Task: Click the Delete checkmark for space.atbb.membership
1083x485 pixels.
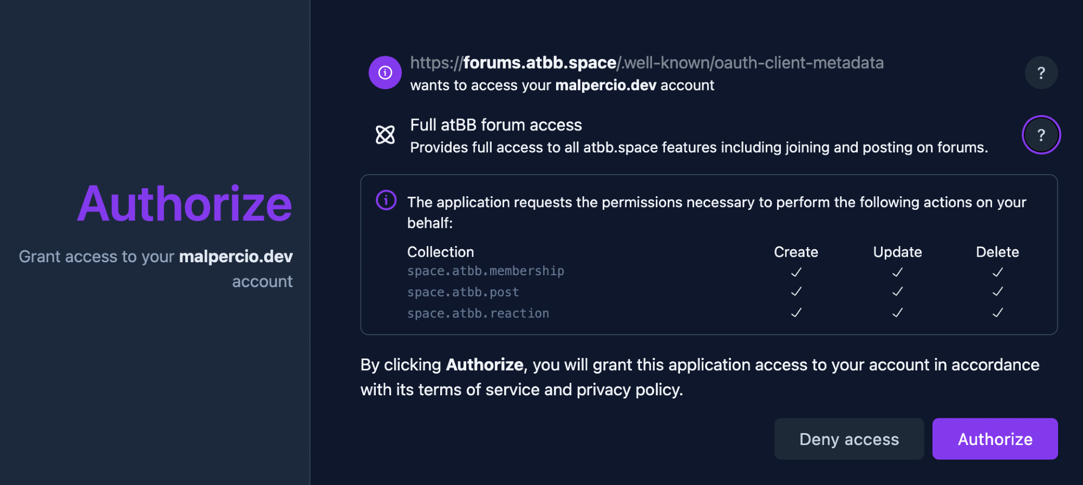Action: 997,272
